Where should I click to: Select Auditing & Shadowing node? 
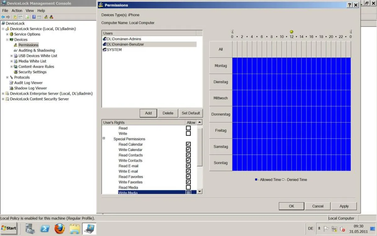(x=36, y=50)
